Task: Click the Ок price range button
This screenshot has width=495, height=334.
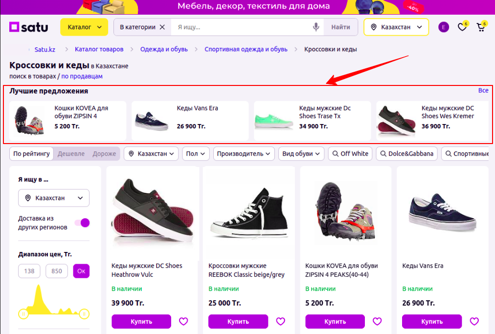Action: tap(81, 271)
